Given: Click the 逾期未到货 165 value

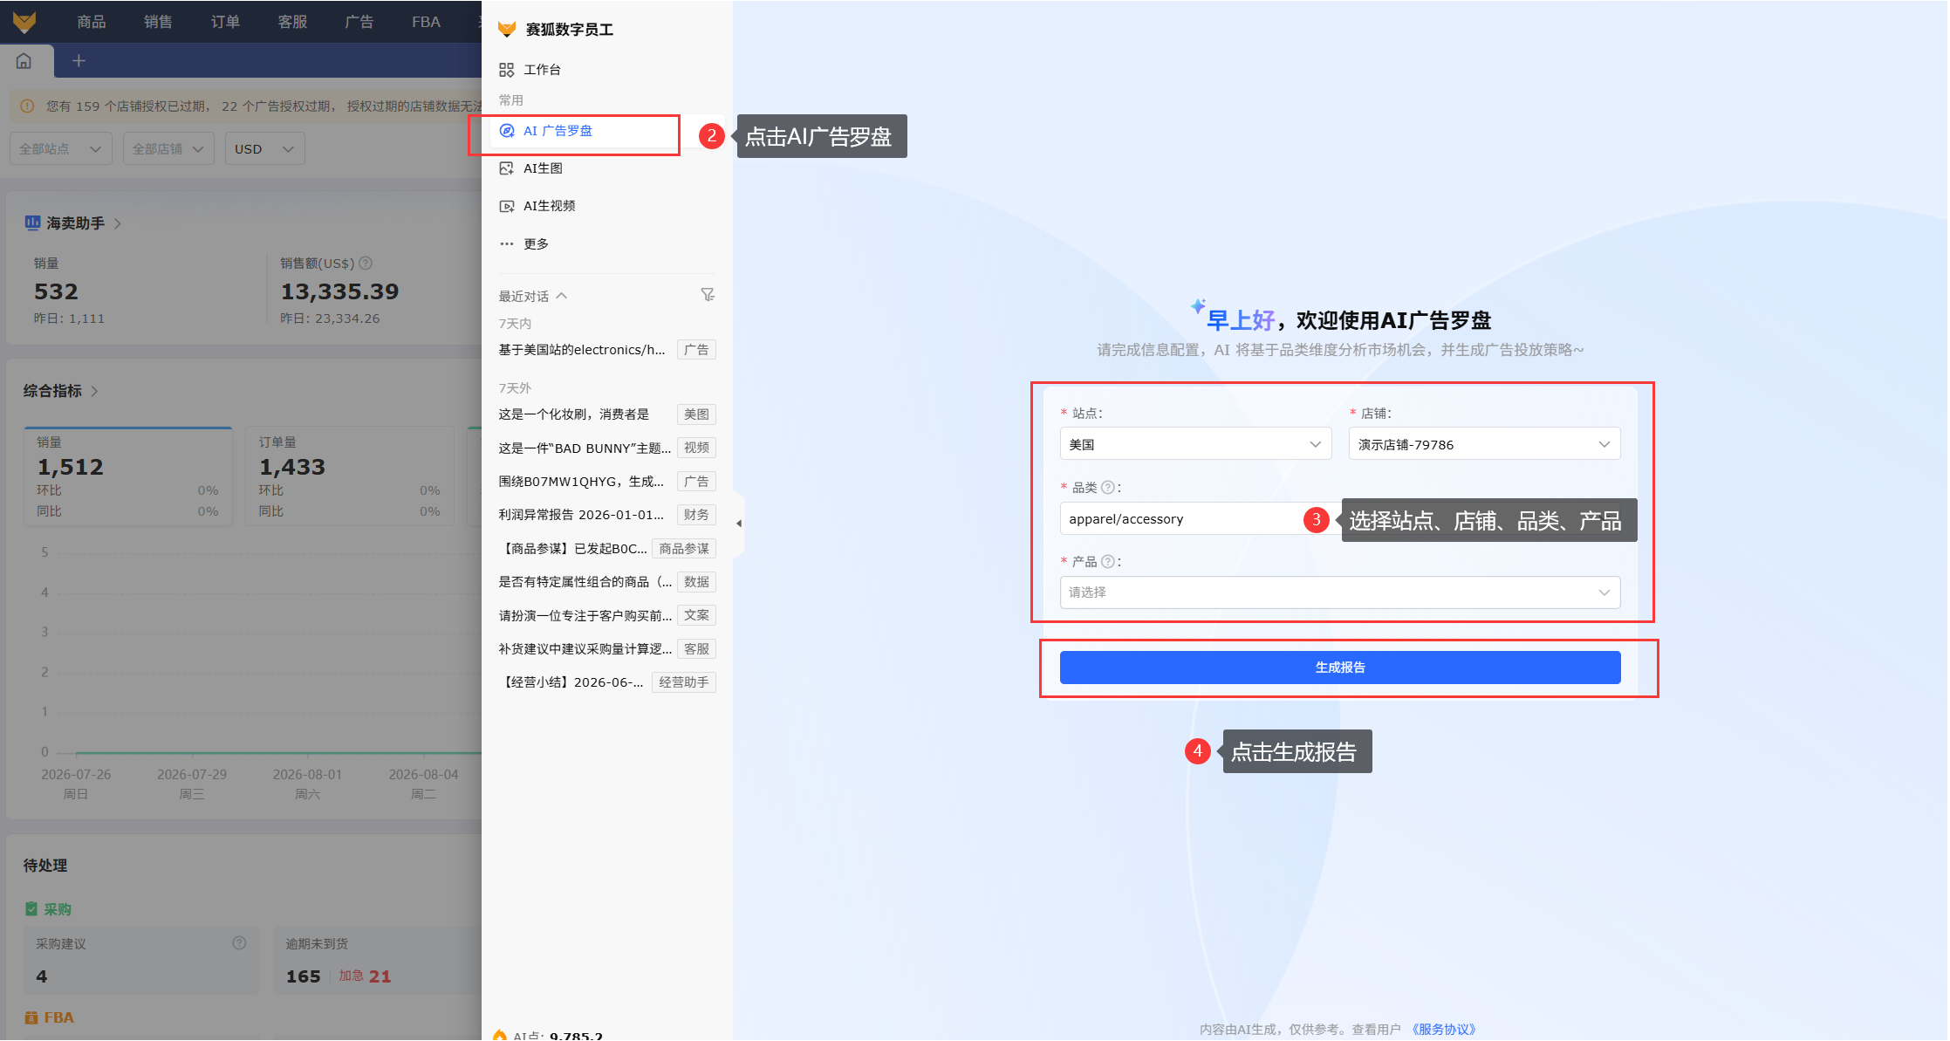Looking at the screenshot, I should tap(304, 976).
